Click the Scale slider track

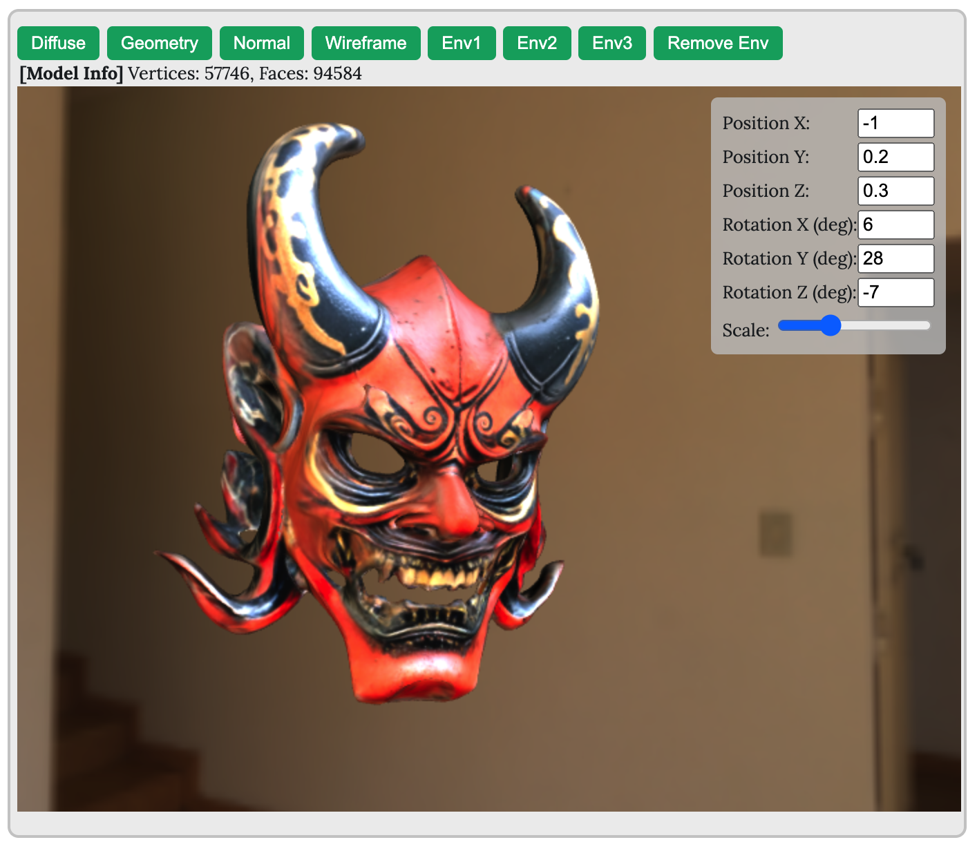coord(898,325)
